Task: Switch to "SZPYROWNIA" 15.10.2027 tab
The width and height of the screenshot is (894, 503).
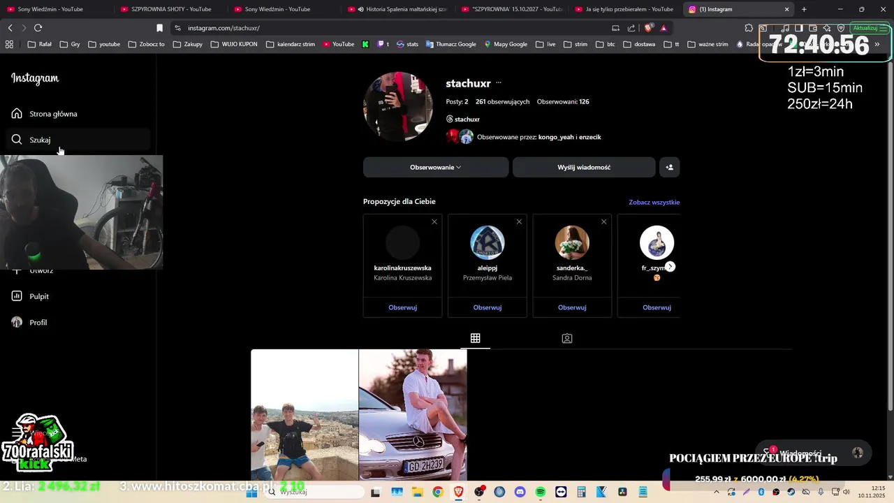Action: (x=512, y=9)
